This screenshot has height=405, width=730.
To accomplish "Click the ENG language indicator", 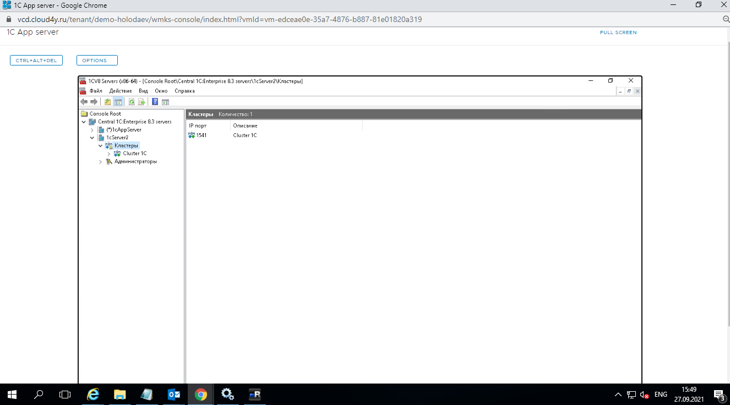I will [x=661, y=395].
